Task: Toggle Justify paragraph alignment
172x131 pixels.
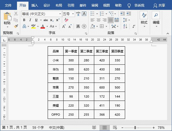Action: [111, 20]
